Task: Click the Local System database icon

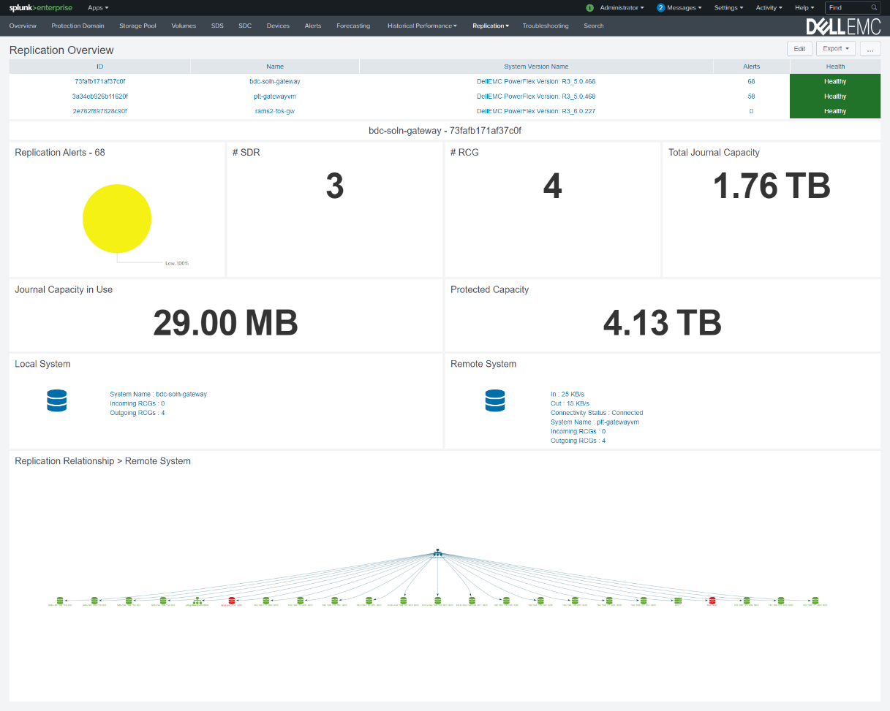Action: [x=56, y=400]
